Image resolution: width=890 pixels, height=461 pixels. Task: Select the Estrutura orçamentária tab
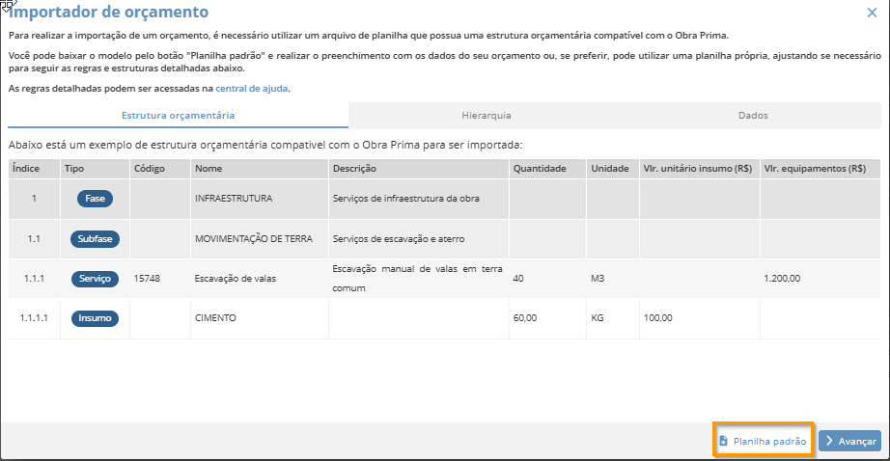[178, 115]
